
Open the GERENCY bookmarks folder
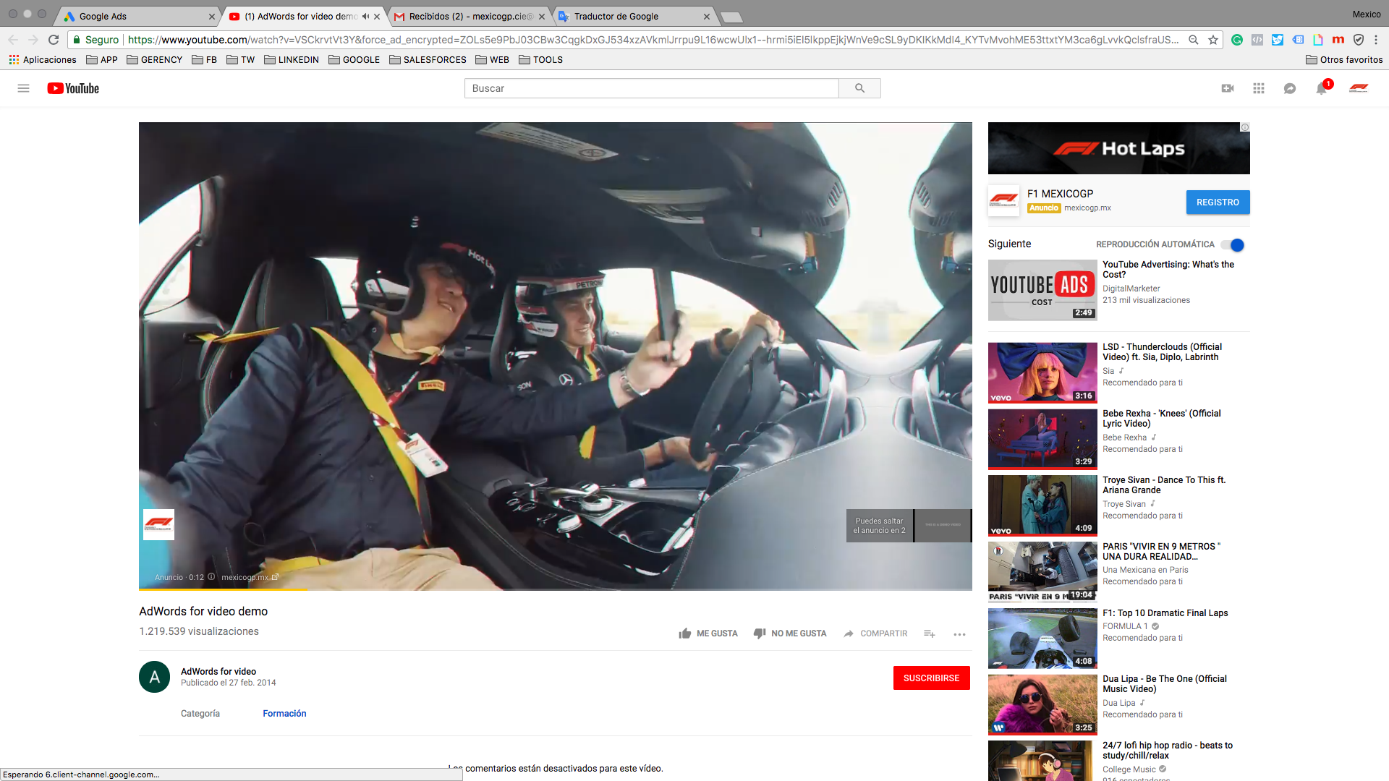pyautogui.click(x=154, y=60)
